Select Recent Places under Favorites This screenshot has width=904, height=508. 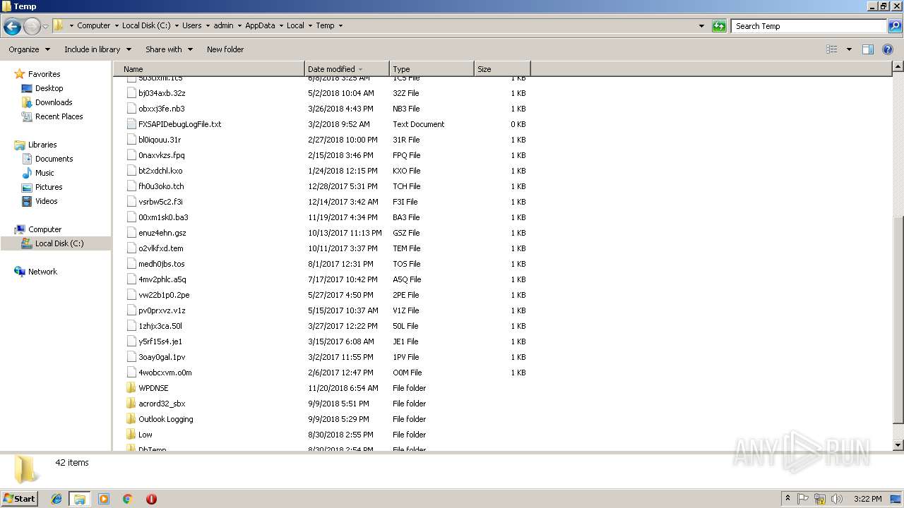59,116
